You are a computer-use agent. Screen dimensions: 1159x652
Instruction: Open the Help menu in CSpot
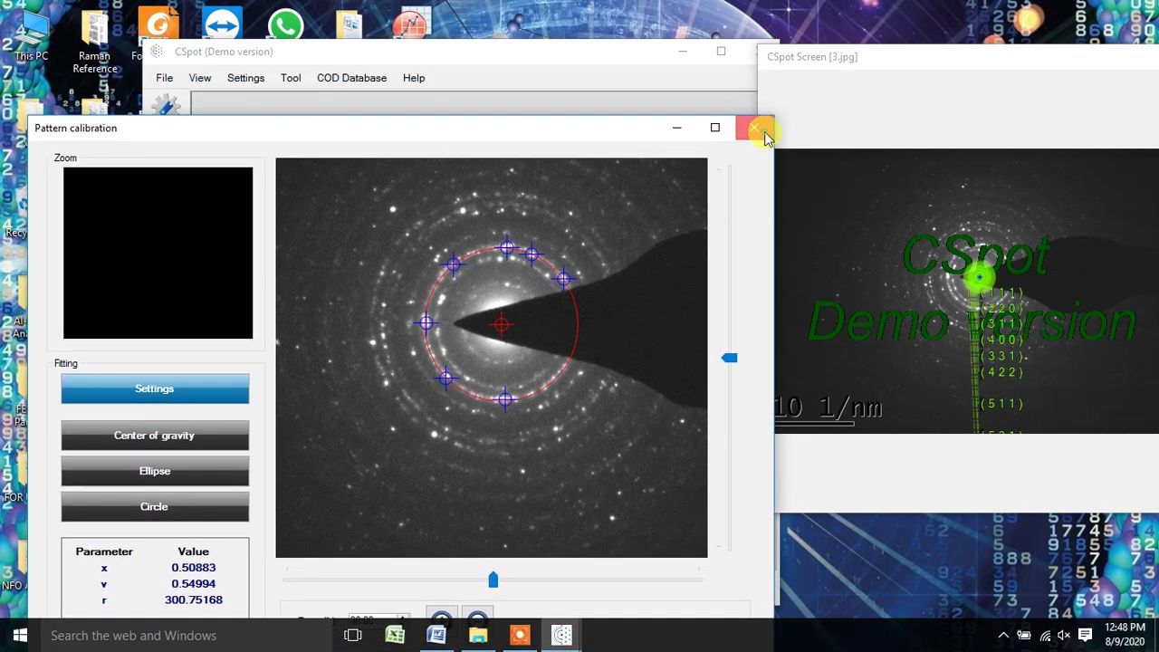coord(414,78)
